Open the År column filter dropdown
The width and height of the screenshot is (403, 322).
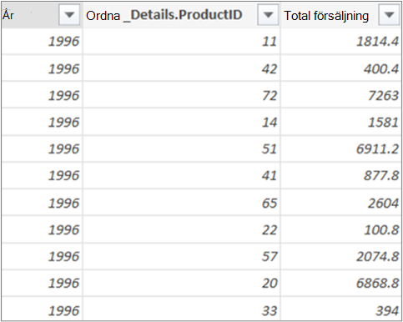[x=69, y=15]
